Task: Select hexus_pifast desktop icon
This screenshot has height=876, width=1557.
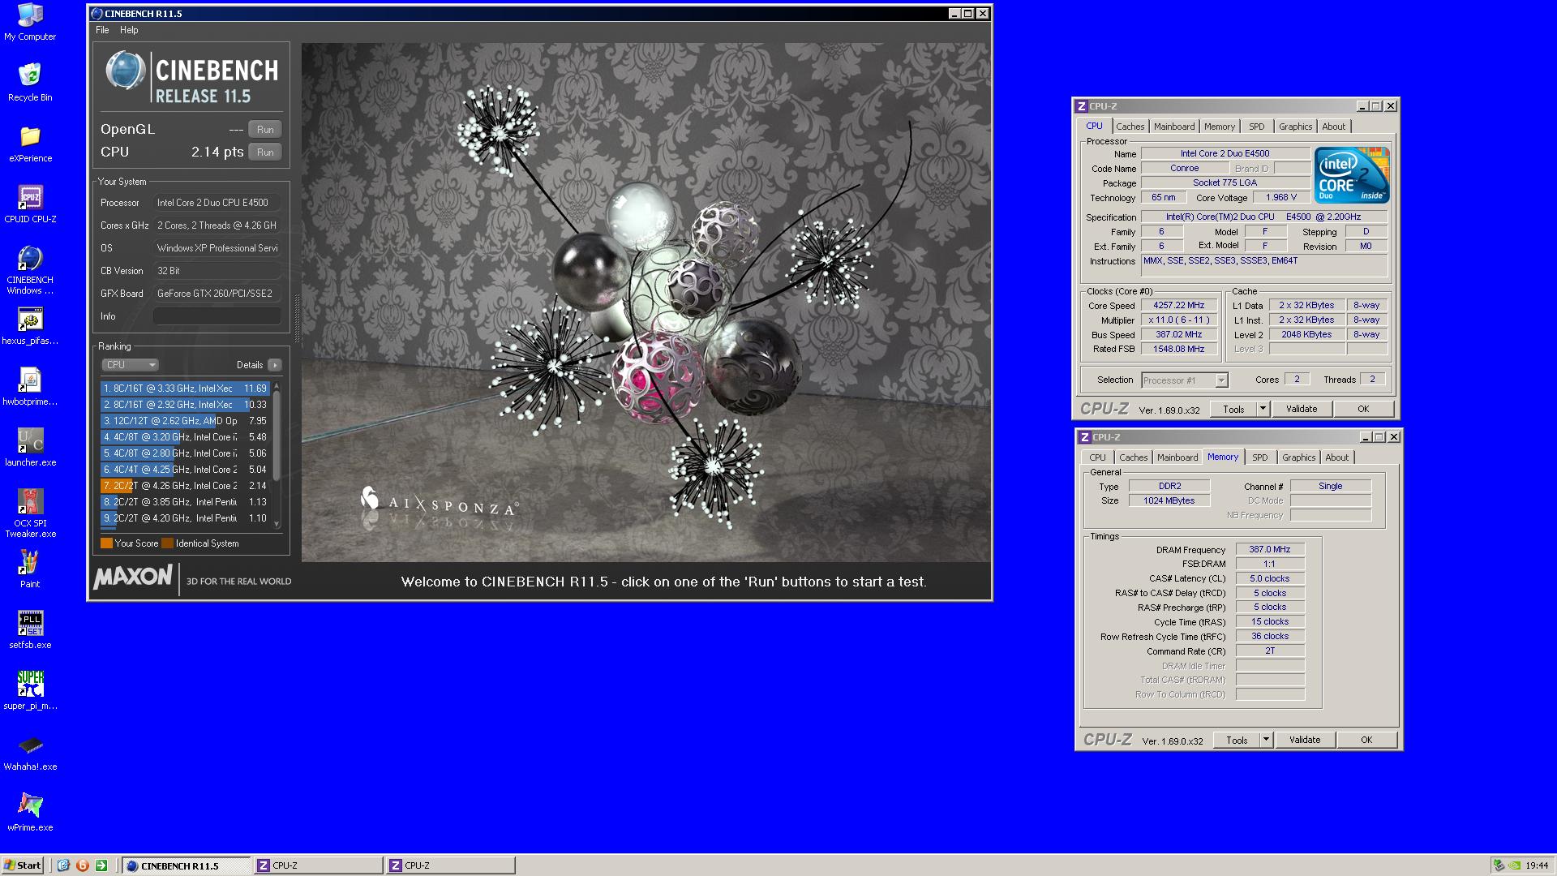Action: (30, 326)
